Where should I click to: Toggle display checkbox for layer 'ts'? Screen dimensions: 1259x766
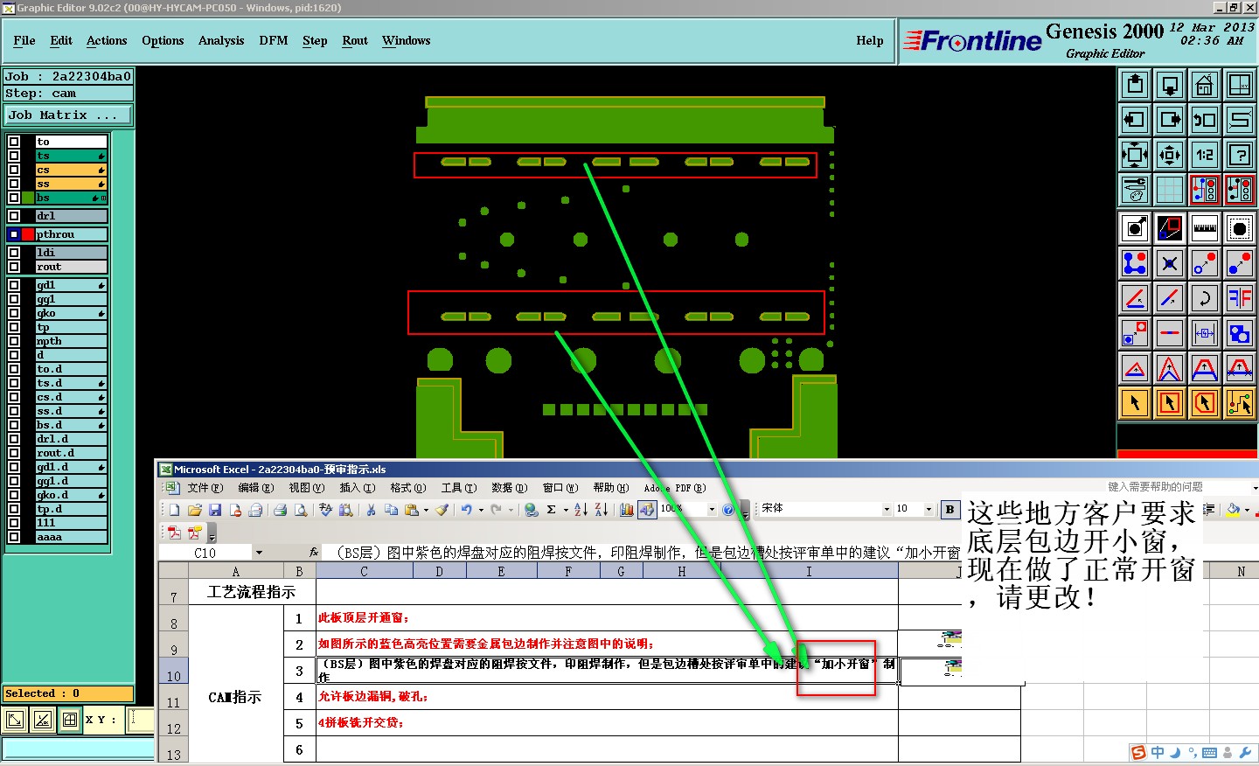tap(14, 156)
